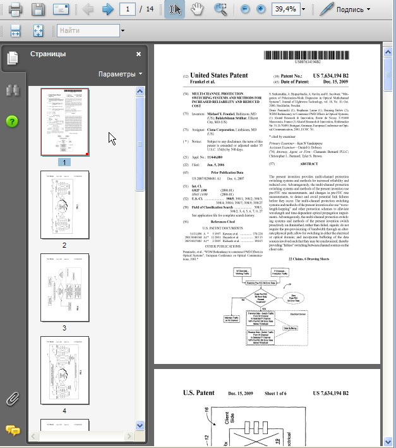
Task: Click the Email envelope icon
Action: coord(61,9)
